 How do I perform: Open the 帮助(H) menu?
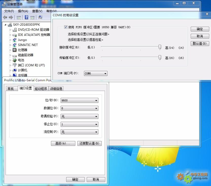point(51,11)
